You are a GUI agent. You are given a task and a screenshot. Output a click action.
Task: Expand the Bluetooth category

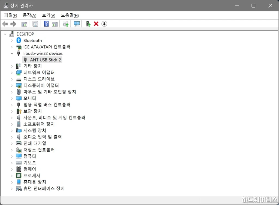12,40
